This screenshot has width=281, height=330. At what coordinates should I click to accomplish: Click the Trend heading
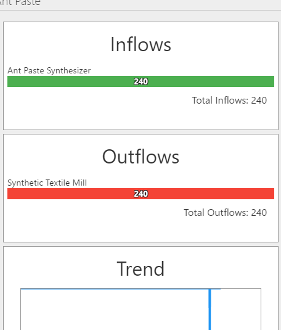point(140,269)
